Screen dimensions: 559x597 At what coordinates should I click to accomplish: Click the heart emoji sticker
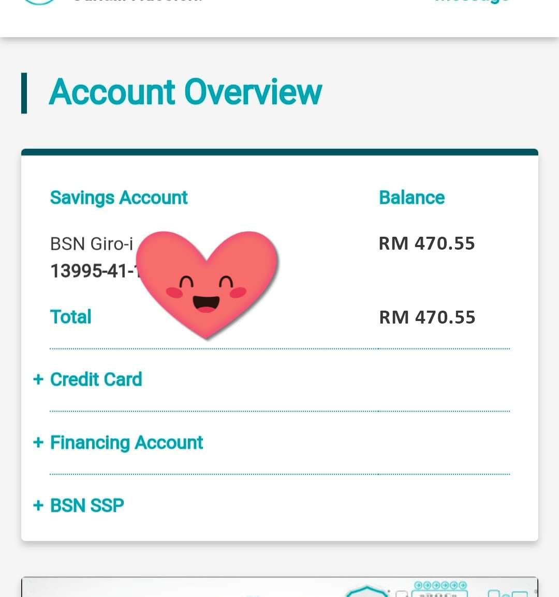pyautogui.click(x=207, y=284)
